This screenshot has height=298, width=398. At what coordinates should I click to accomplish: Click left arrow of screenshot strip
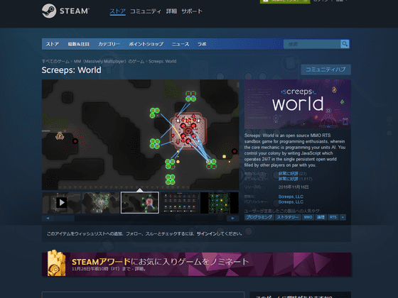[48, 219]
